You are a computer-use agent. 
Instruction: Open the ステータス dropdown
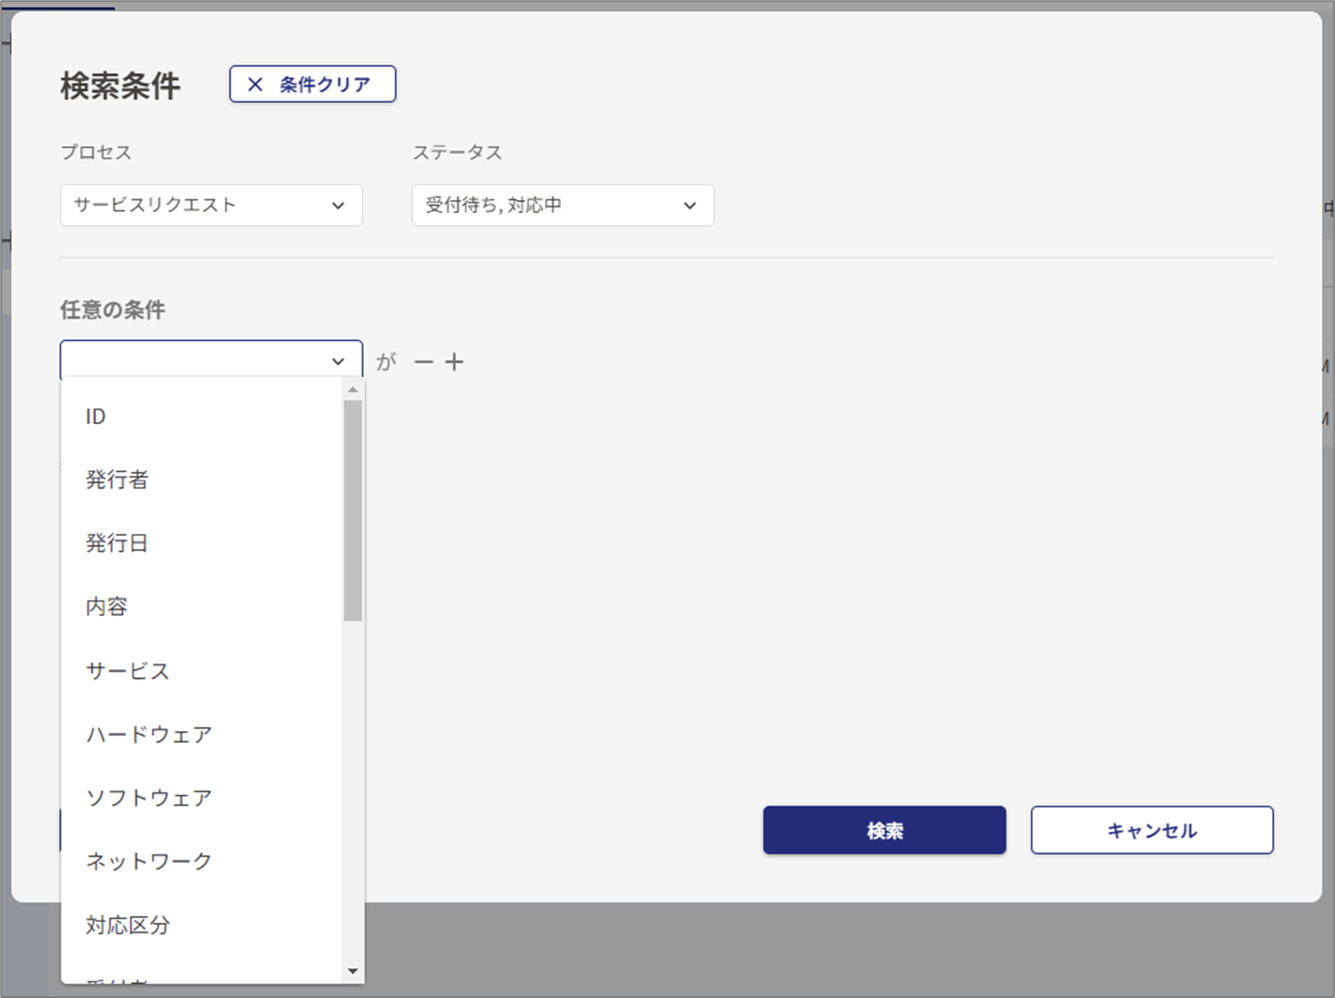coord(563,205)
